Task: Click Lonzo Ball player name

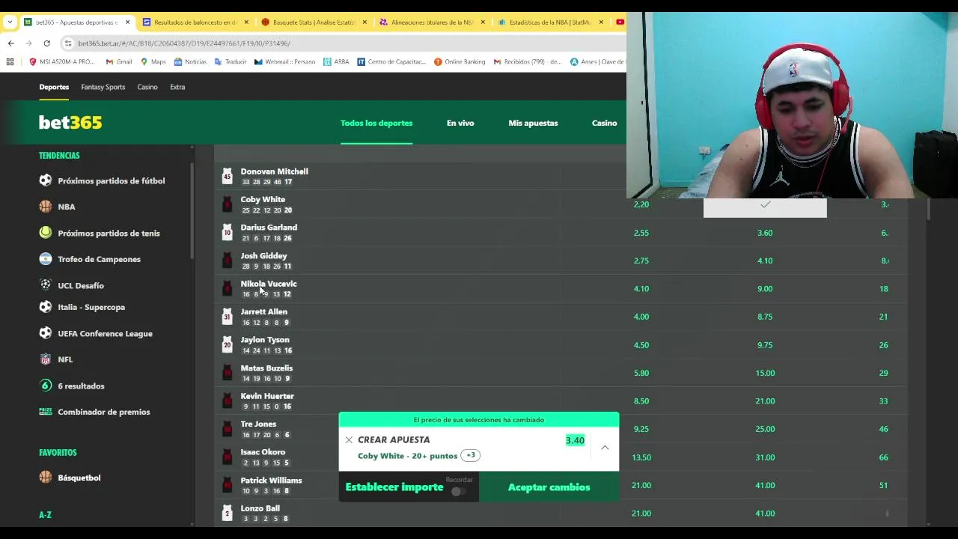Action: (x=260, y=508)
